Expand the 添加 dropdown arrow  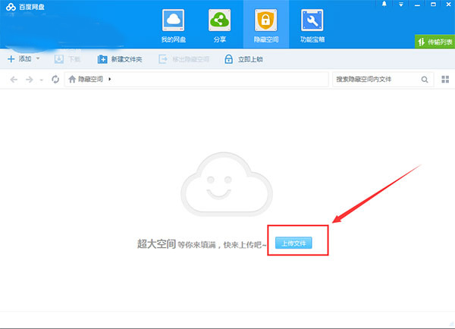point(38,58)
